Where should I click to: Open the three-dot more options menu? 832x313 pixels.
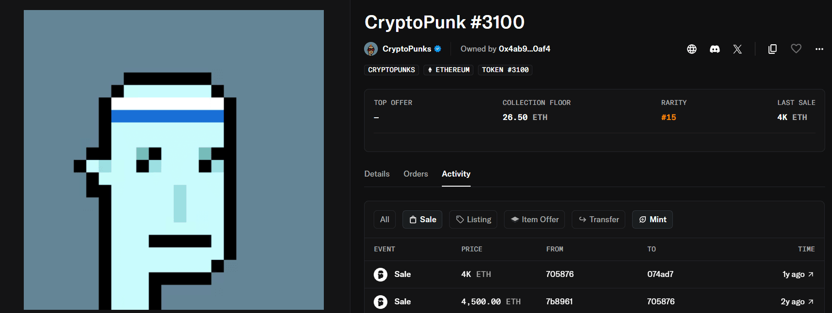[x=818, y=49]
